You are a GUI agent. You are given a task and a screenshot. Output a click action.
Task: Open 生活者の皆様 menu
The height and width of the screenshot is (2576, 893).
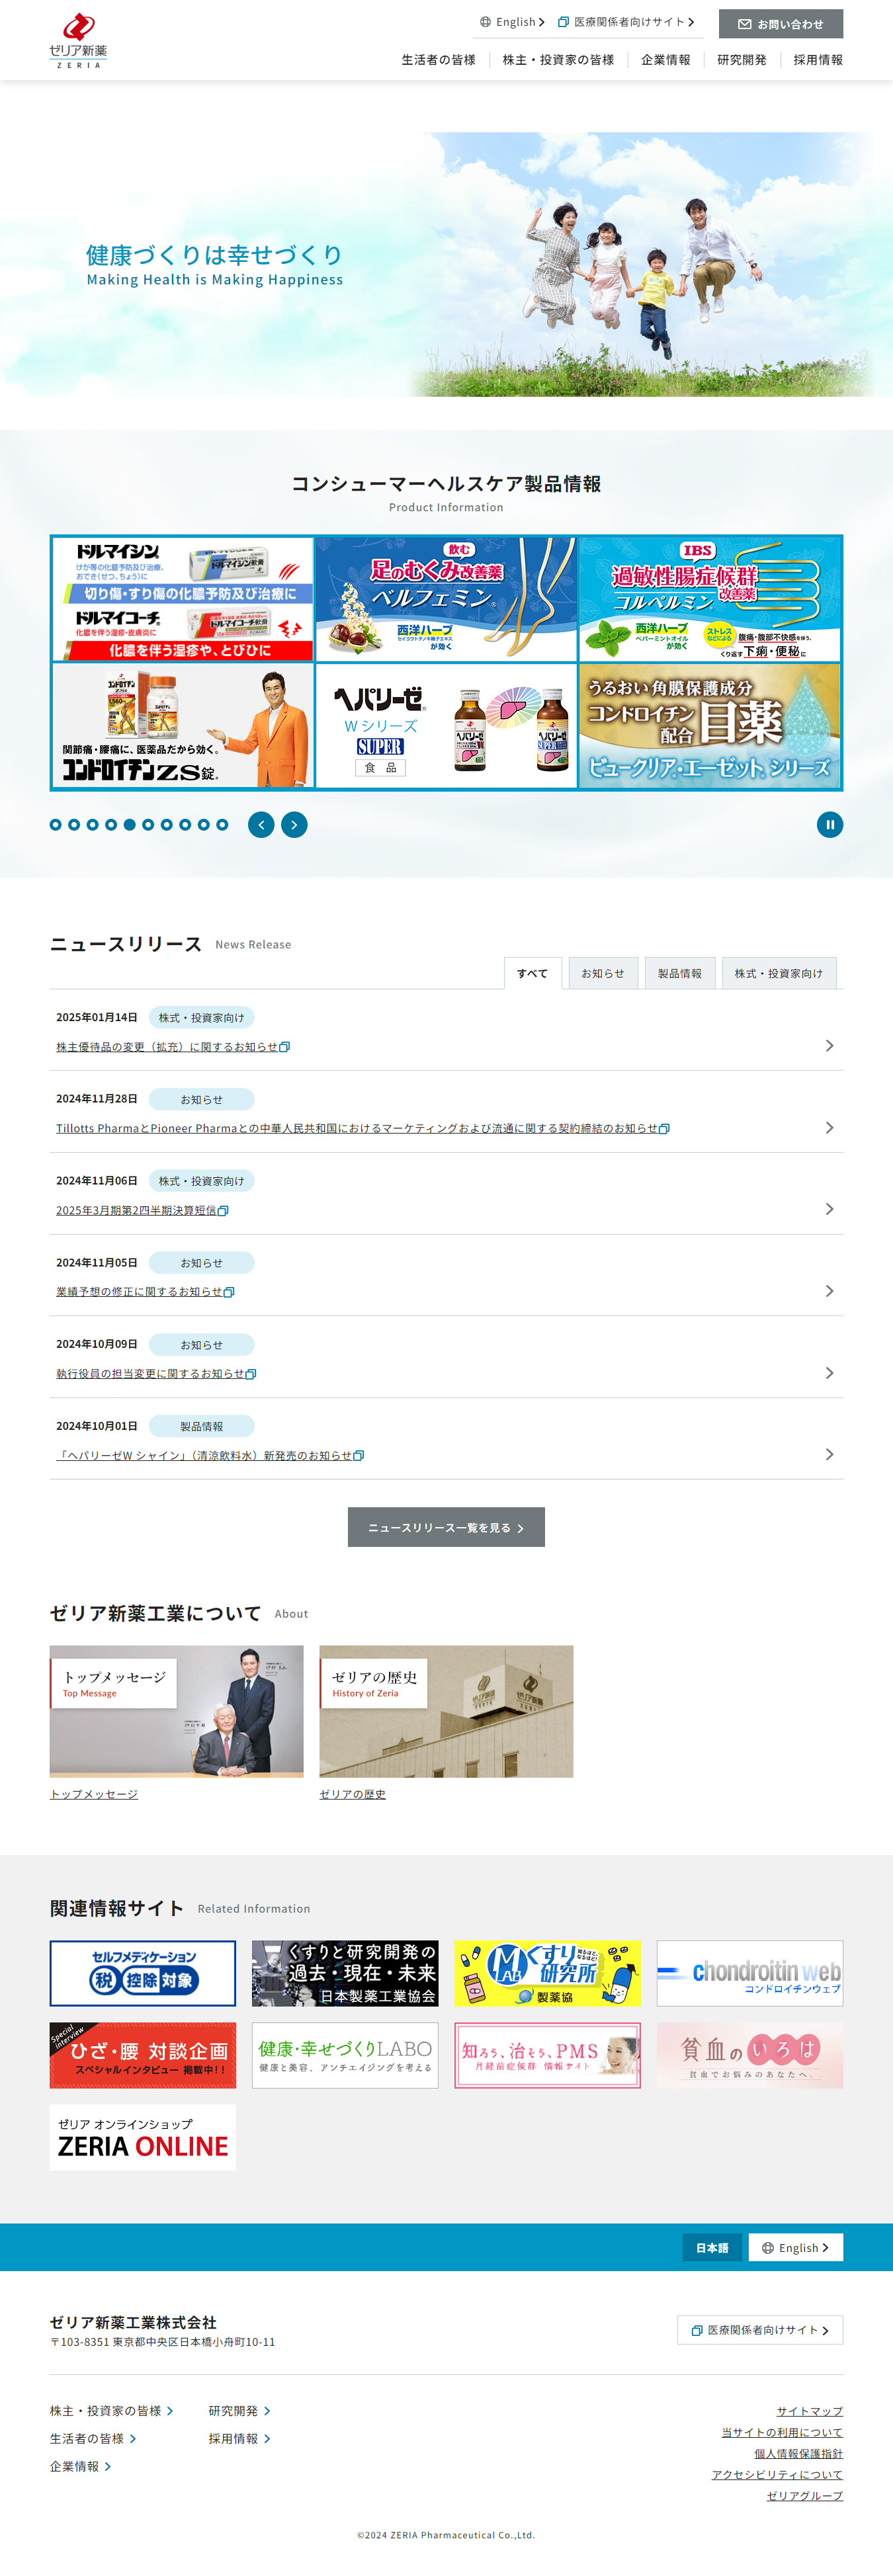point(438,60)
